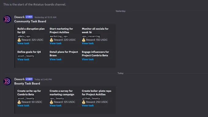Click title Create a survey for marketing campaign
The image size is (208, 117).
click(x=62, y=93)
